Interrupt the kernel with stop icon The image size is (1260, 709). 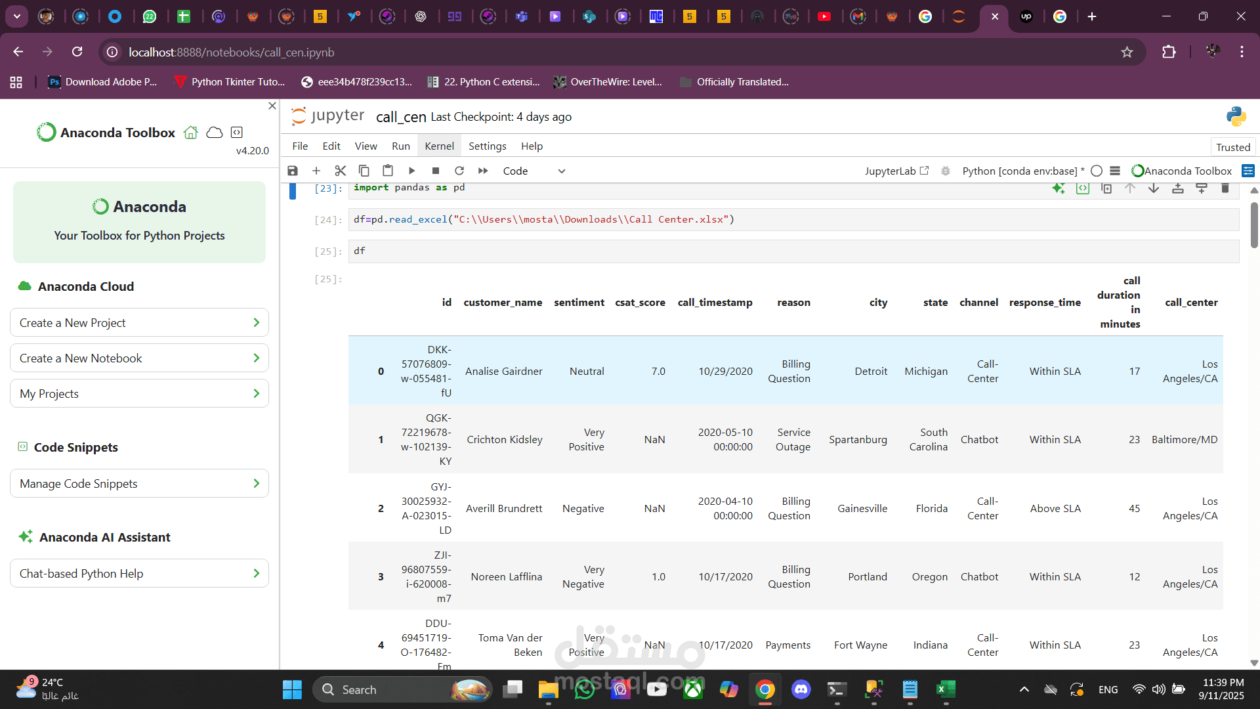coord(435,171)
